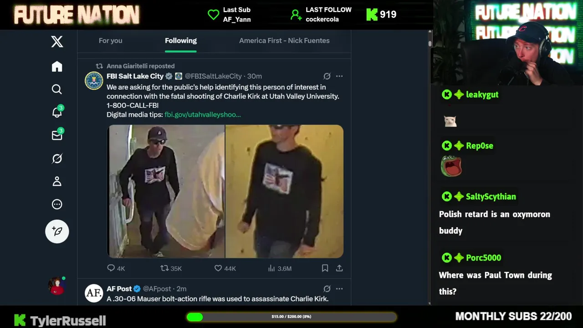Click the compose Post feather button
The image size is (583, 328).
click(57, 231)
